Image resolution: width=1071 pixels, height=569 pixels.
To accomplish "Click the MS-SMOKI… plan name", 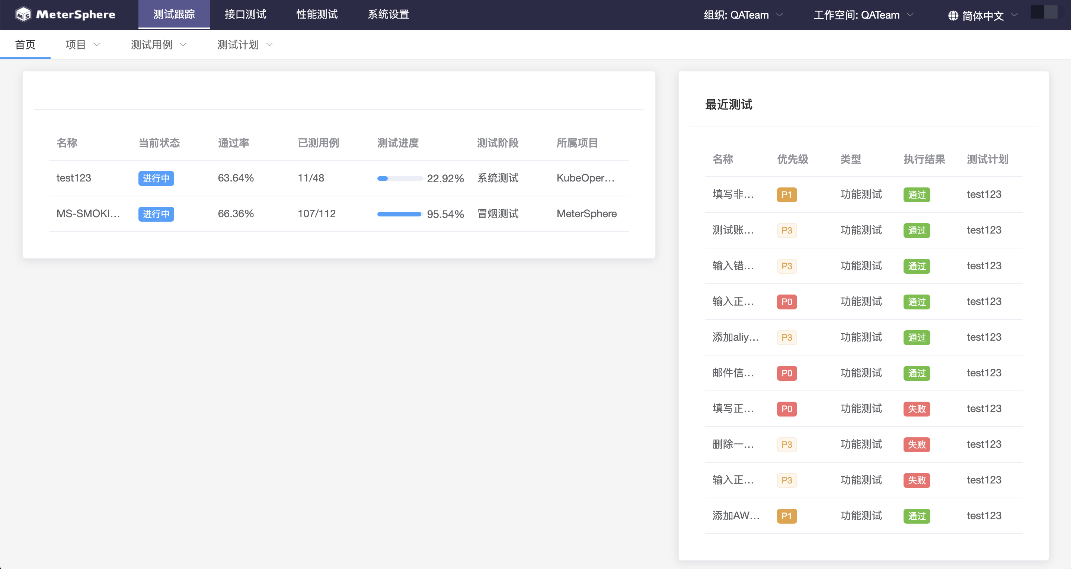I will 88,213.
